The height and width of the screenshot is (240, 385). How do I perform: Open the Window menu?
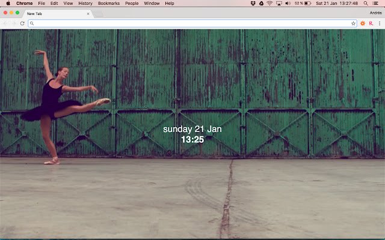152,3
